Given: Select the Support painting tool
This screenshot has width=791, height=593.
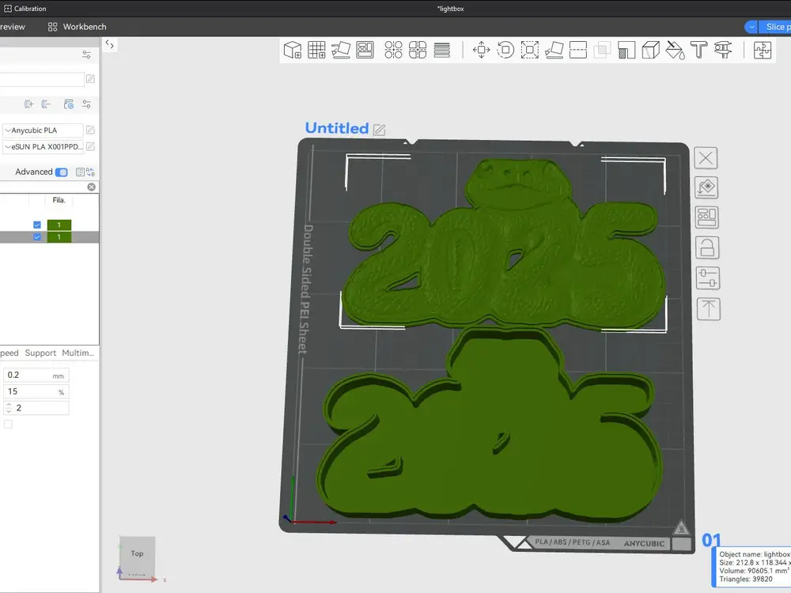Looking at the screenshot, I should [626, 50].
